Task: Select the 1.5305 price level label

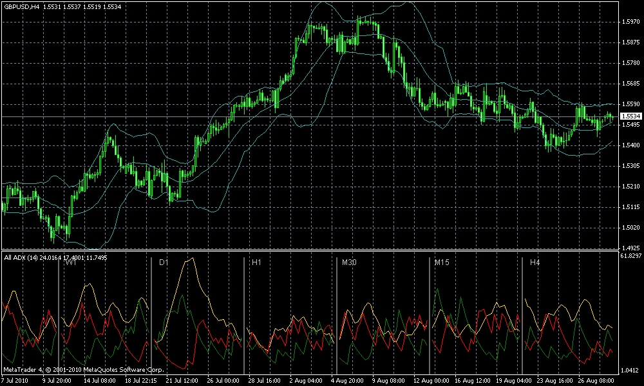Action: click(x=631, y=166)
